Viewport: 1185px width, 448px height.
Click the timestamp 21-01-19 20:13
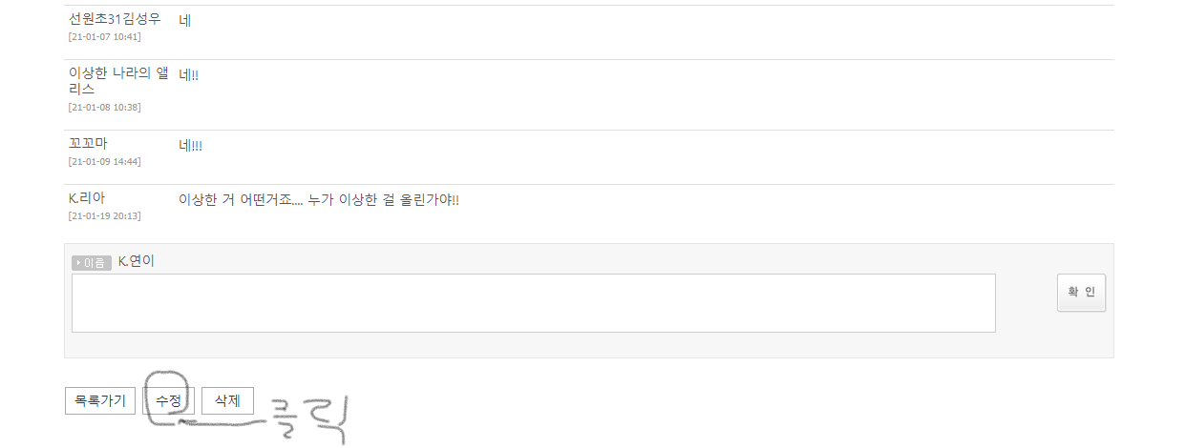pyautogui.click(x=105, y=215)
